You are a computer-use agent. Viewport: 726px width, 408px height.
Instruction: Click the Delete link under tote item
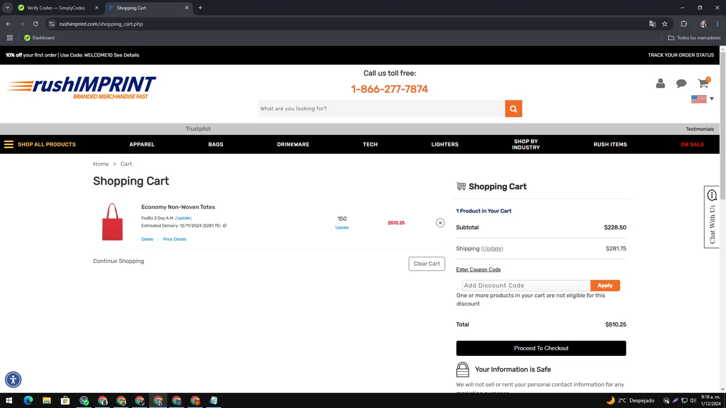147,239
